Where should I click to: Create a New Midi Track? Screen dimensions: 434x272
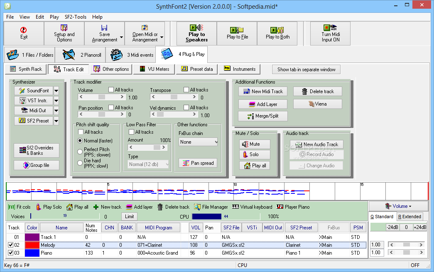(x=263, y=91)
